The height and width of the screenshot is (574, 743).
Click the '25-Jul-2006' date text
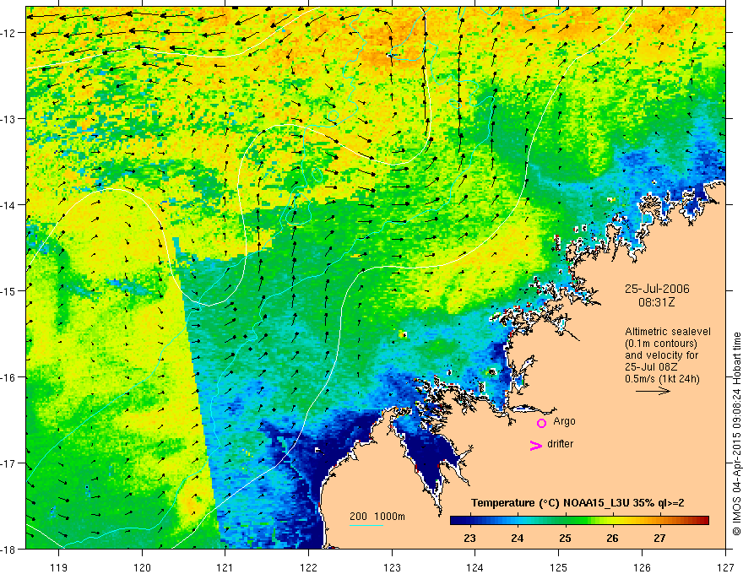(x=657, y=289)
